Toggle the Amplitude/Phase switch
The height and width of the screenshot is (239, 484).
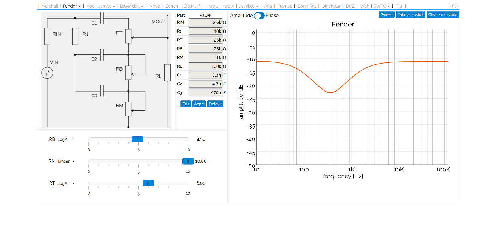pos(259,16)
